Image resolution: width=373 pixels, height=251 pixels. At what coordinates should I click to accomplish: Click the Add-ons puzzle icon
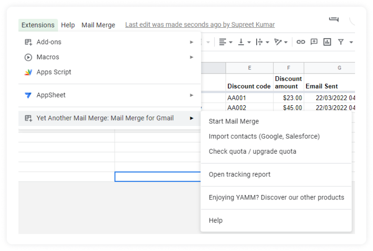click(28, 42)
